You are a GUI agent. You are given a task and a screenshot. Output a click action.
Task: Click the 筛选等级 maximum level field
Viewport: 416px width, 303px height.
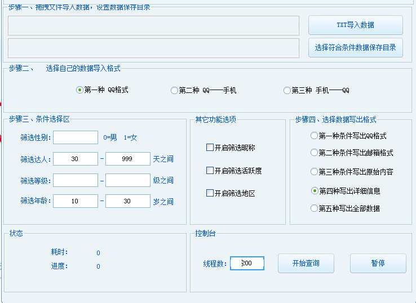pyautogui.click(x=128, y=180)
